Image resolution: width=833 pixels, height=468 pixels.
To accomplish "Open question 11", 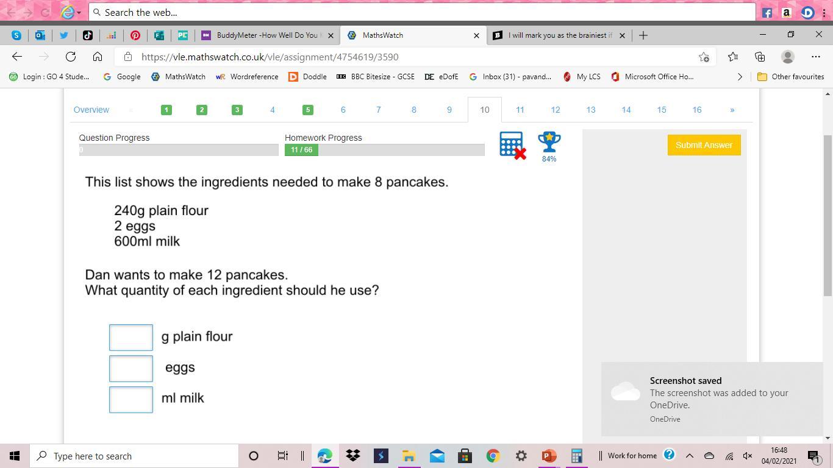I will pyautogui.click(x=520, y=110).
